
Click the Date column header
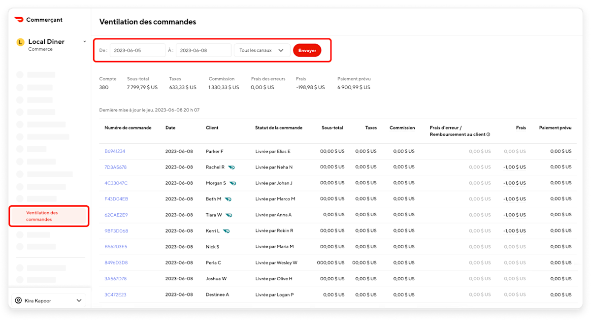point(170,128)
